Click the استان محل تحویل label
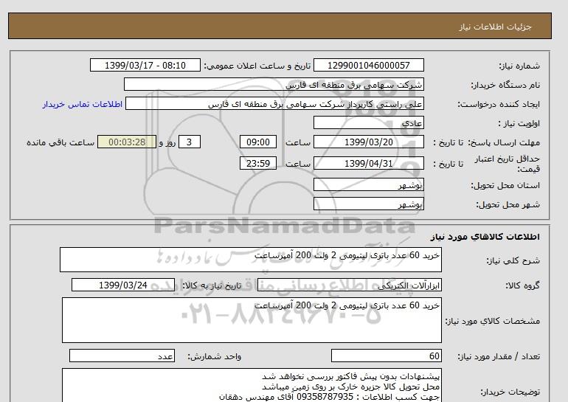The height and width of the screenshot is (402, 568). 505,185
